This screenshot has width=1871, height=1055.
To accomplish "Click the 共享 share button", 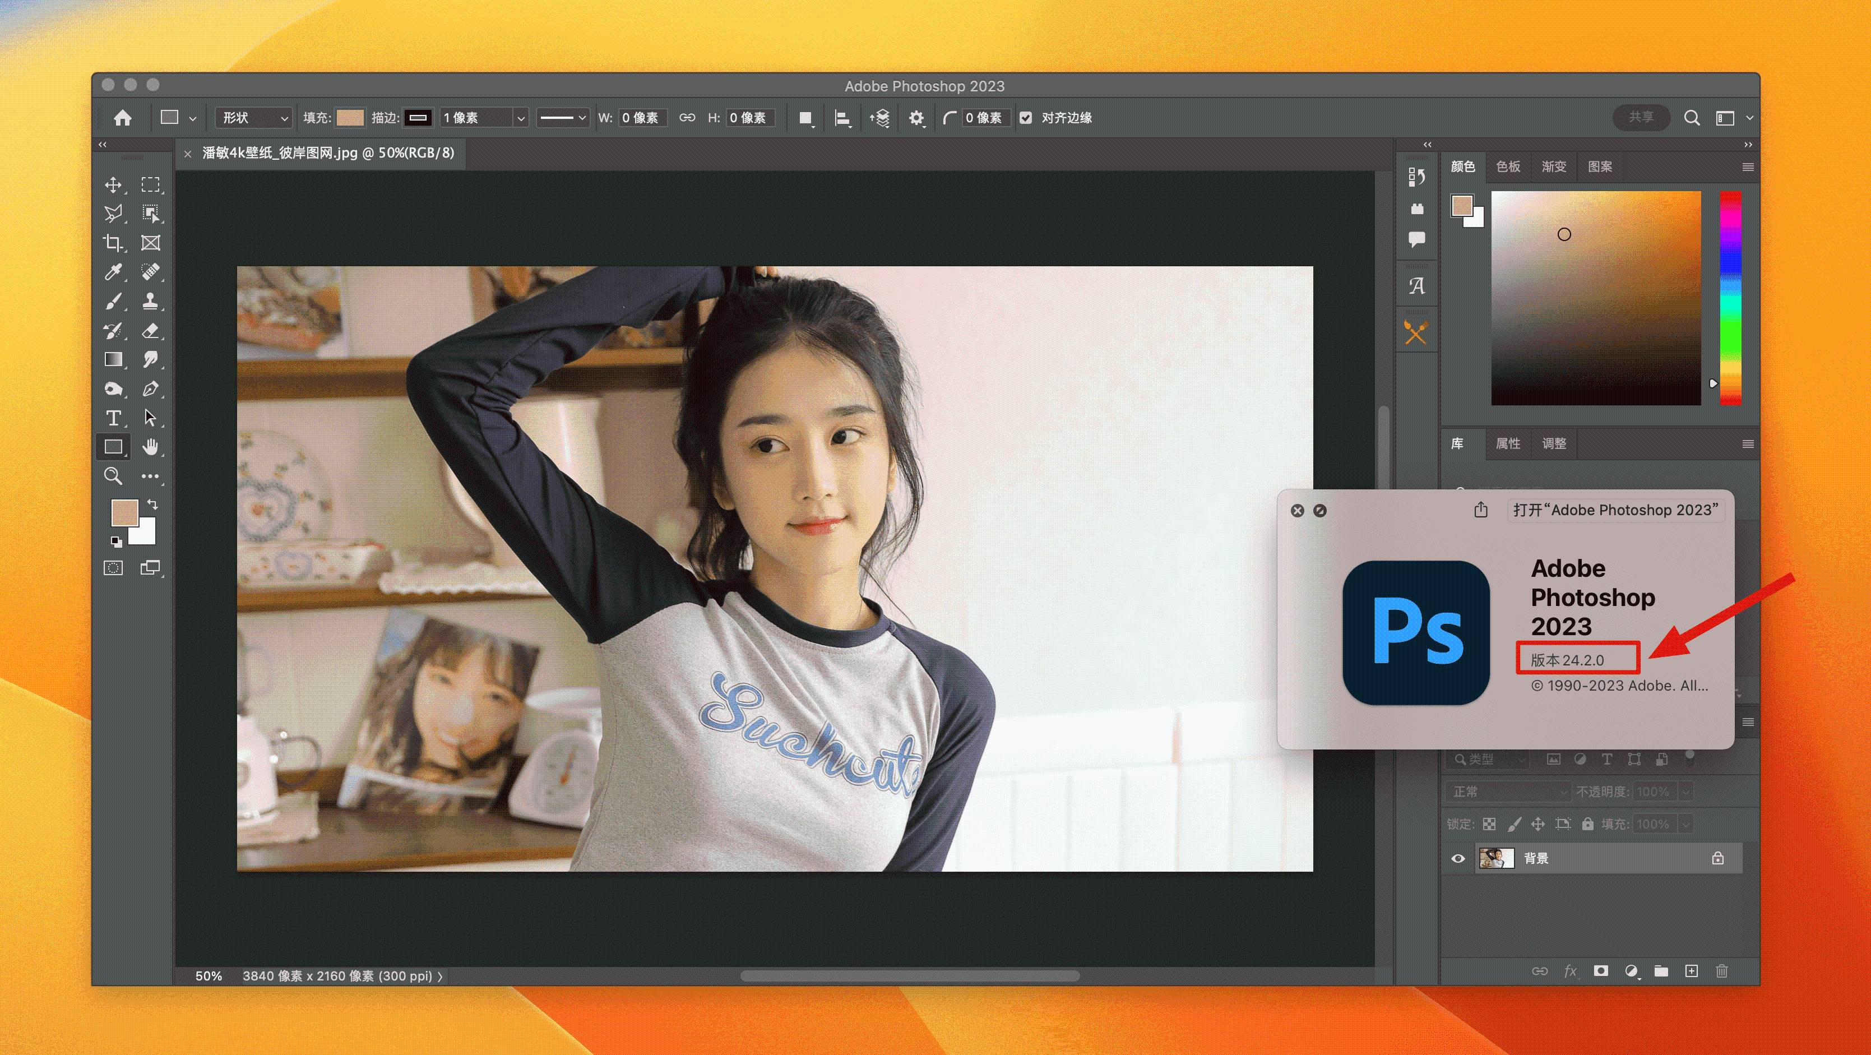I will coord(1641,117).
